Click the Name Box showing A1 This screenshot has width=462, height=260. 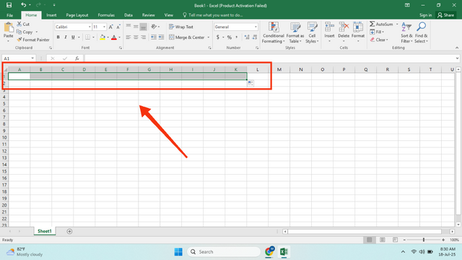click(x=19, y=58)
